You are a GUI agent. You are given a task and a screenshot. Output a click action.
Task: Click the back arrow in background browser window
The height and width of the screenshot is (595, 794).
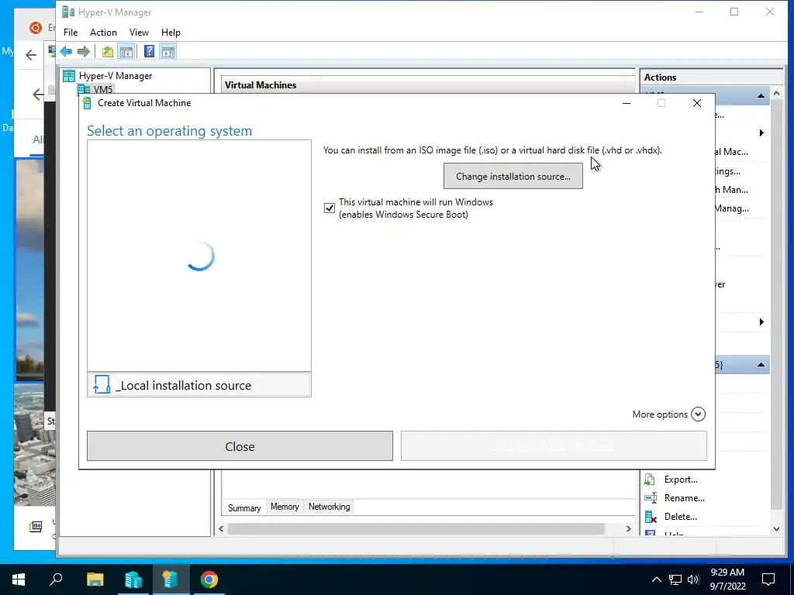point(31,55)
